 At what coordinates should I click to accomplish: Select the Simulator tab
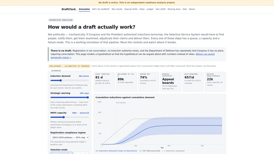pyautogui.click(x=84, y=9)
